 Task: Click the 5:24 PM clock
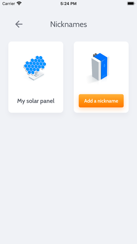click(68, 4)
